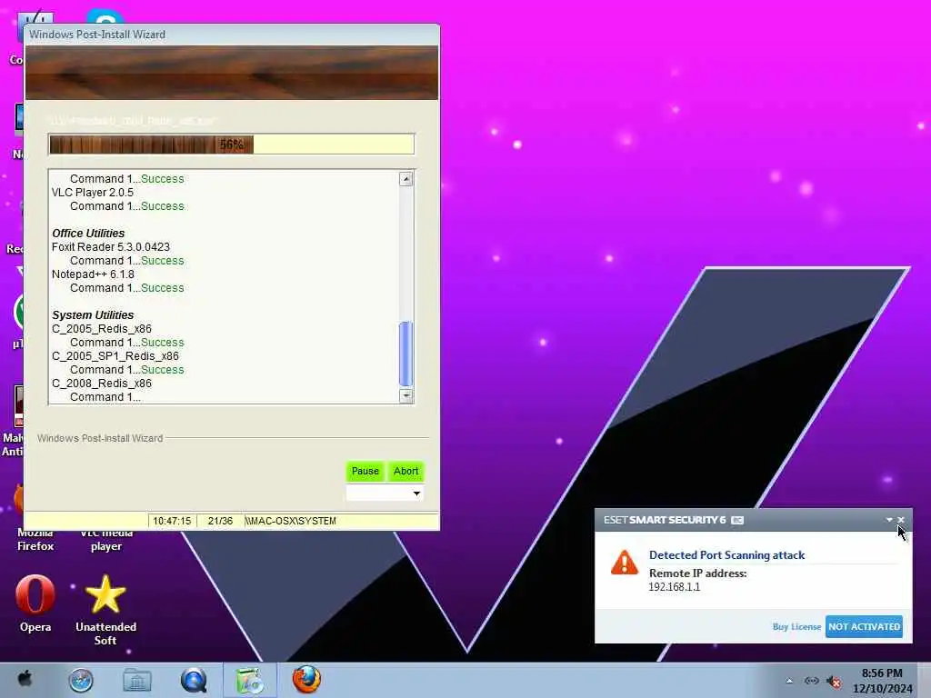
Task: Select the active installer taskbar icon
Action: tap(250, 680)
